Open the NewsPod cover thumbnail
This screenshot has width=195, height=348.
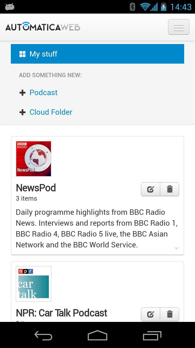point(34,159)
